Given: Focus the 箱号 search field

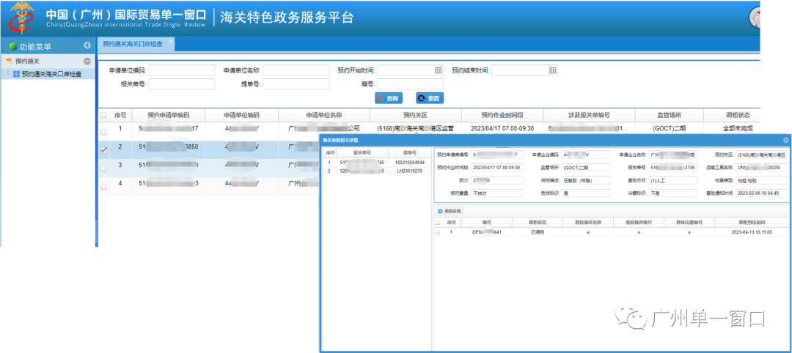Looking at the screenshot, I should click(x=410, y=84).
